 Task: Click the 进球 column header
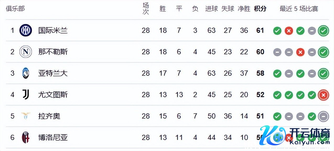211,9
